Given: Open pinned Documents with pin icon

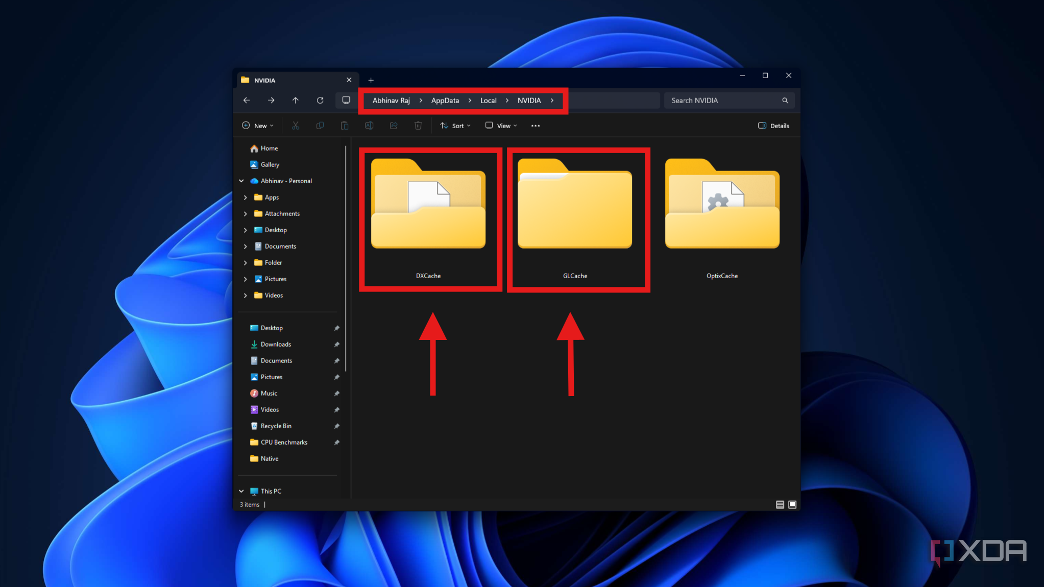Looking at the screenshot, I should pyautogui.click(x=271, y=361).
